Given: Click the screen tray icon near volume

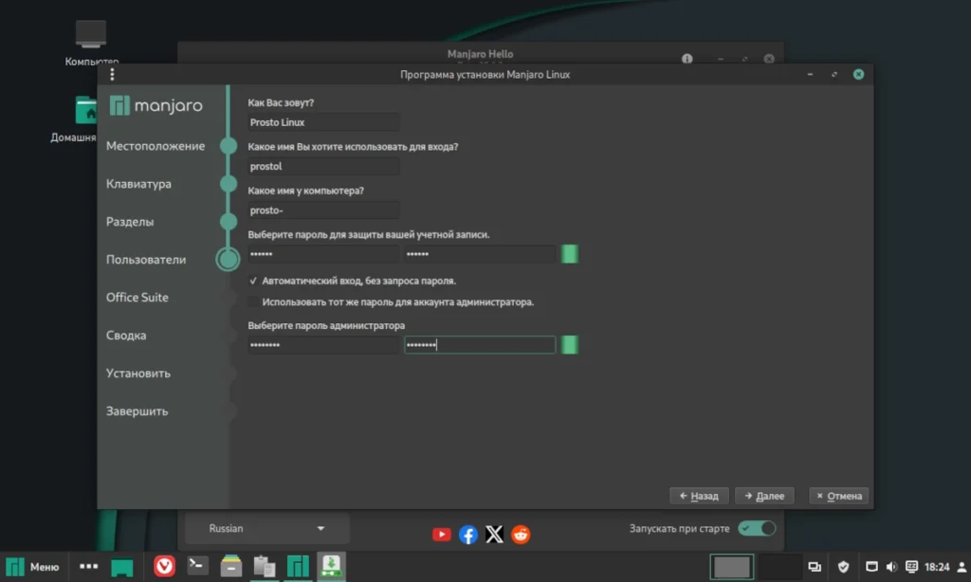Looking at the screenshot, I should (x=872, y=567).
